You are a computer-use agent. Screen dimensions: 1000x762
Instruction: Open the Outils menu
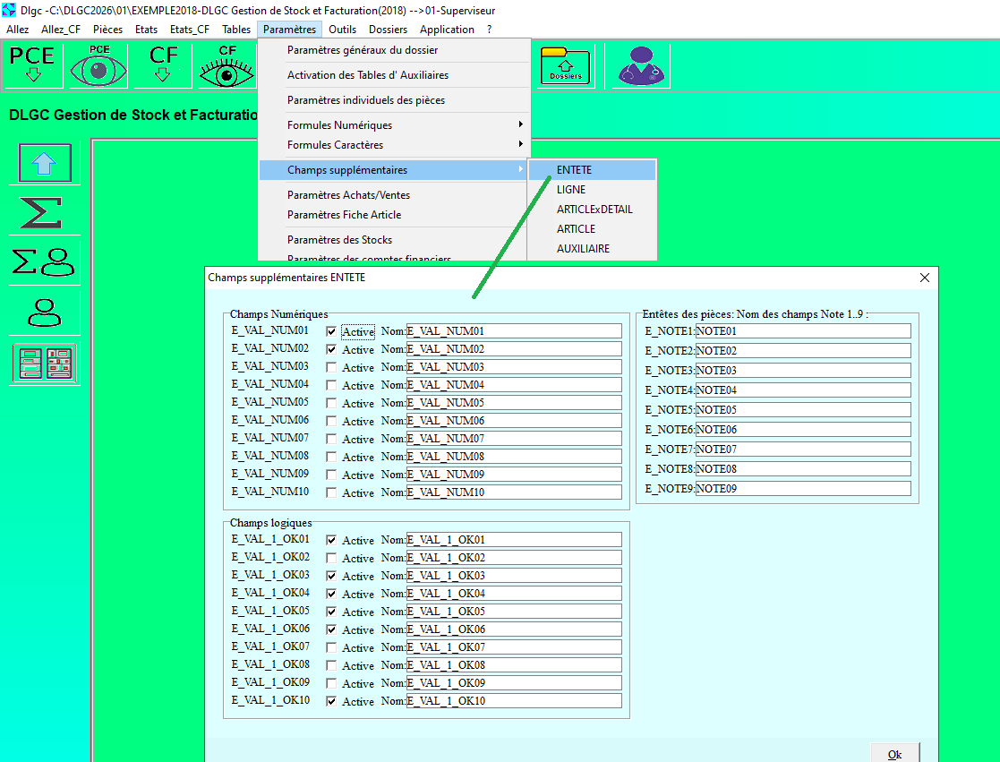coord(342,30)
